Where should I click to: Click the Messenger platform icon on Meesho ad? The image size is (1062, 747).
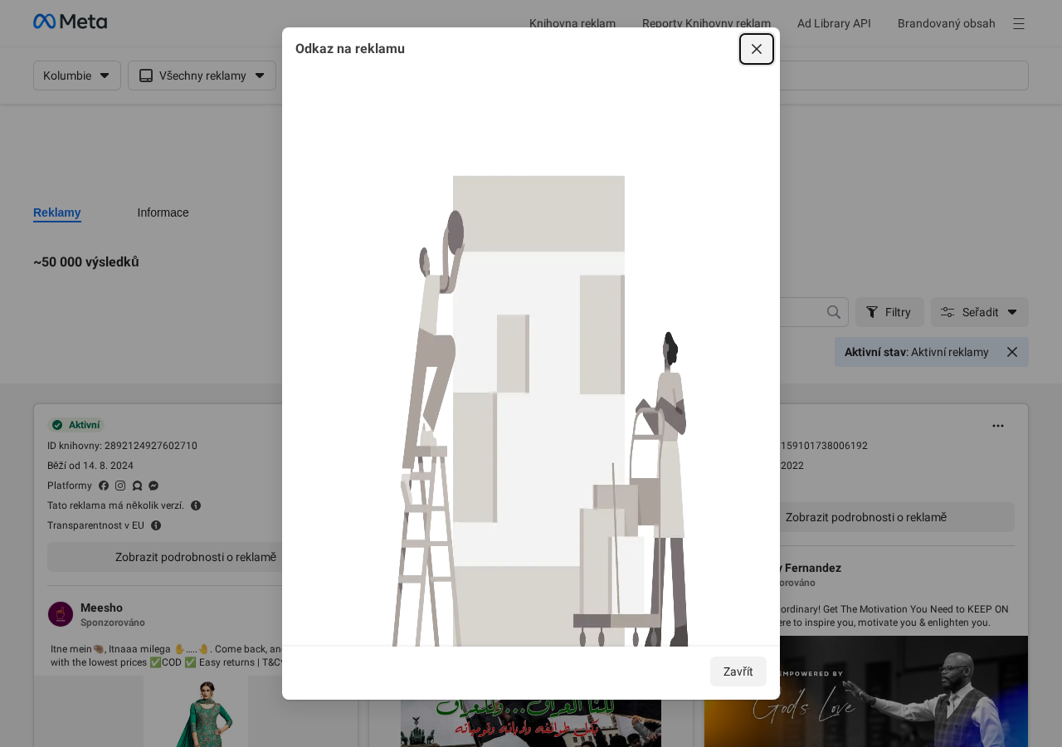[153, 486]
